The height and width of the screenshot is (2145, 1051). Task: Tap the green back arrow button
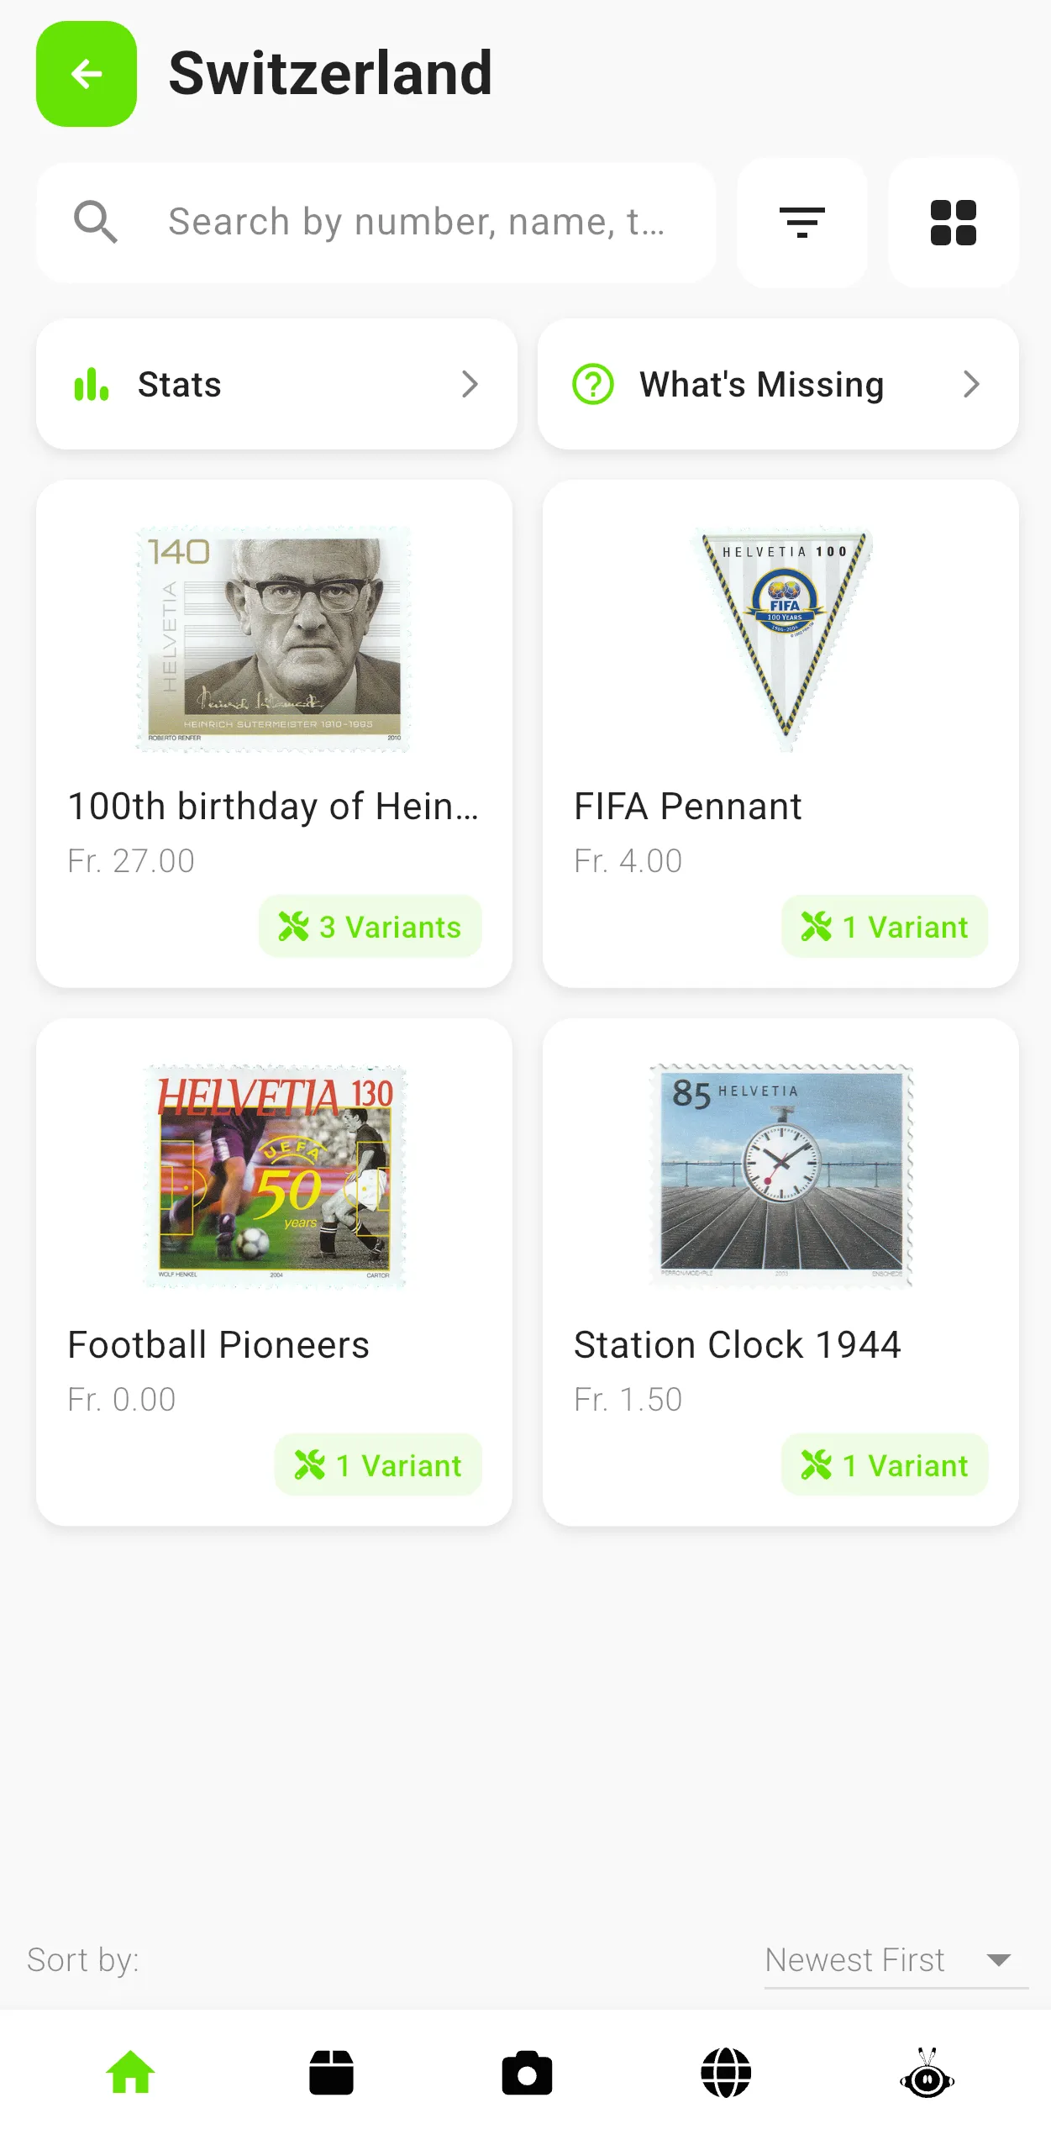click(x=87, y=74)
